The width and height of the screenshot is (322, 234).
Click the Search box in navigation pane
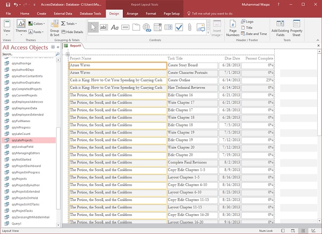[x=27, y=54]
